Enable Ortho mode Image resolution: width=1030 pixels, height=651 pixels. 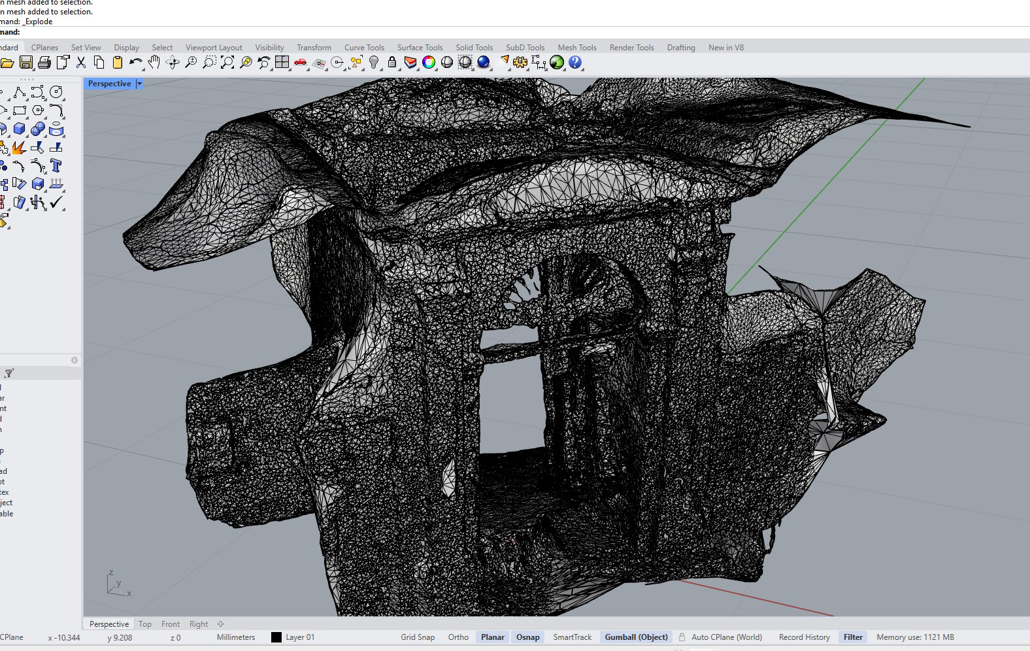458,637
